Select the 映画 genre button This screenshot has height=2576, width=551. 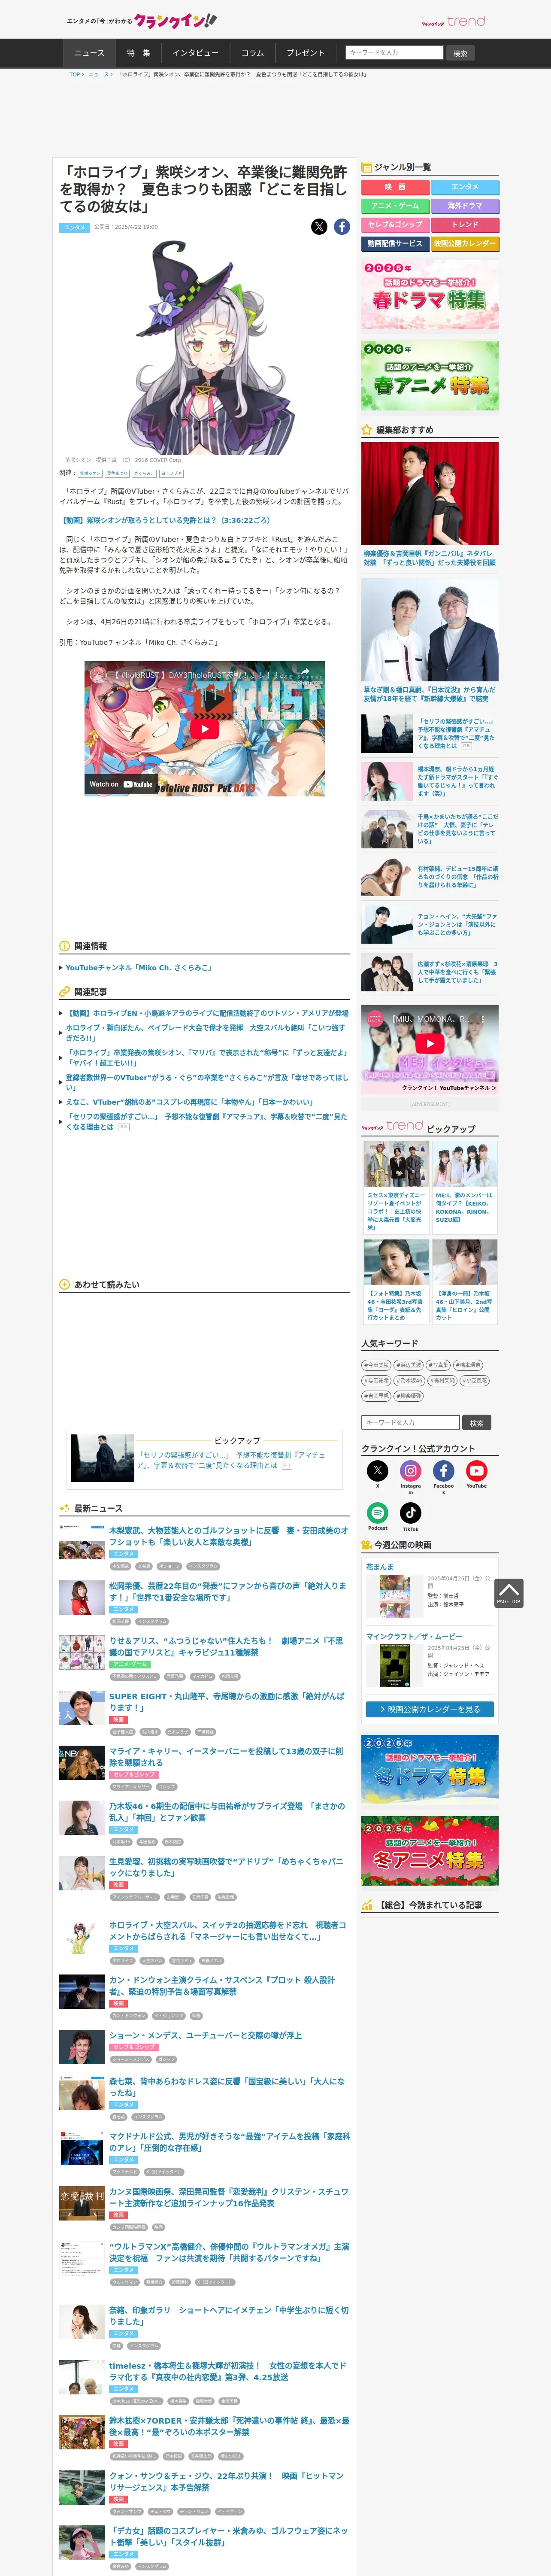click(395, 187)
